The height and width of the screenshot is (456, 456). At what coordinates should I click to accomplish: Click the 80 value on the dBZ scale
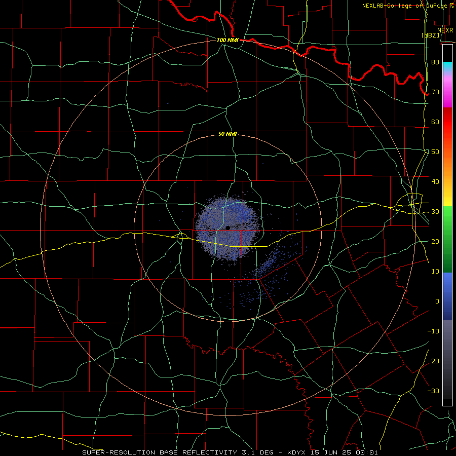point(435,62)
